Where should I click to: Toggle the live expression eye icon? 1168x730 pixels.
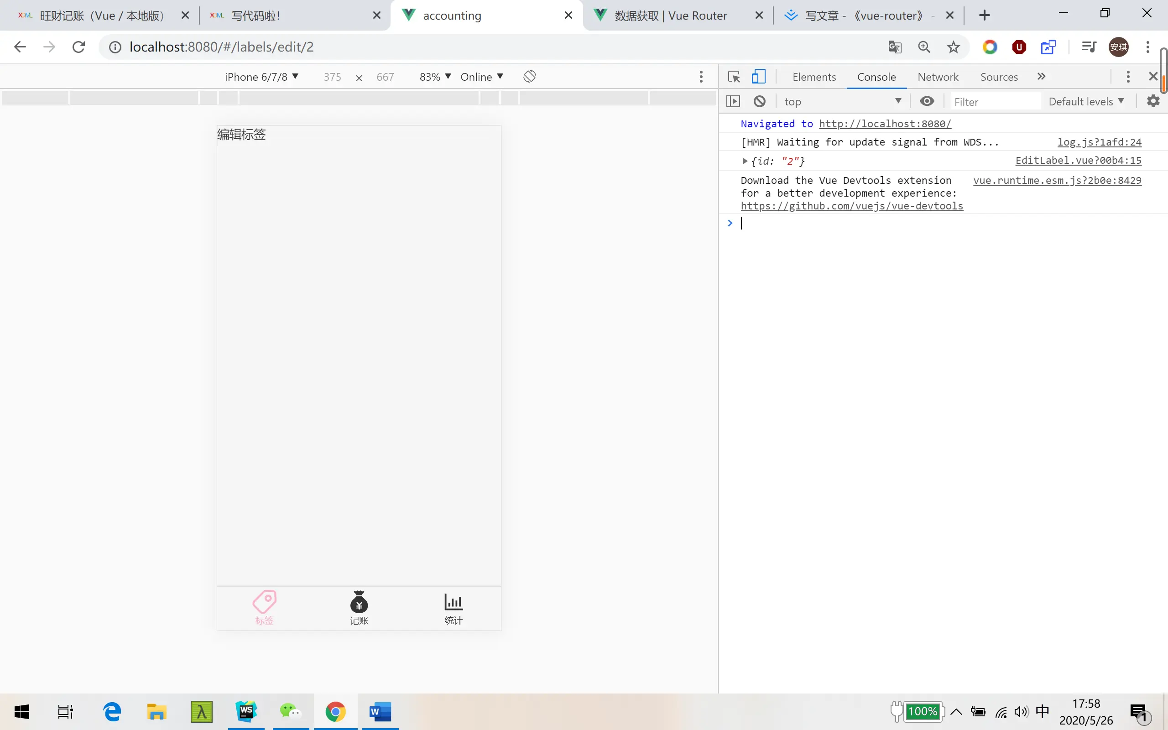[927, 101]
